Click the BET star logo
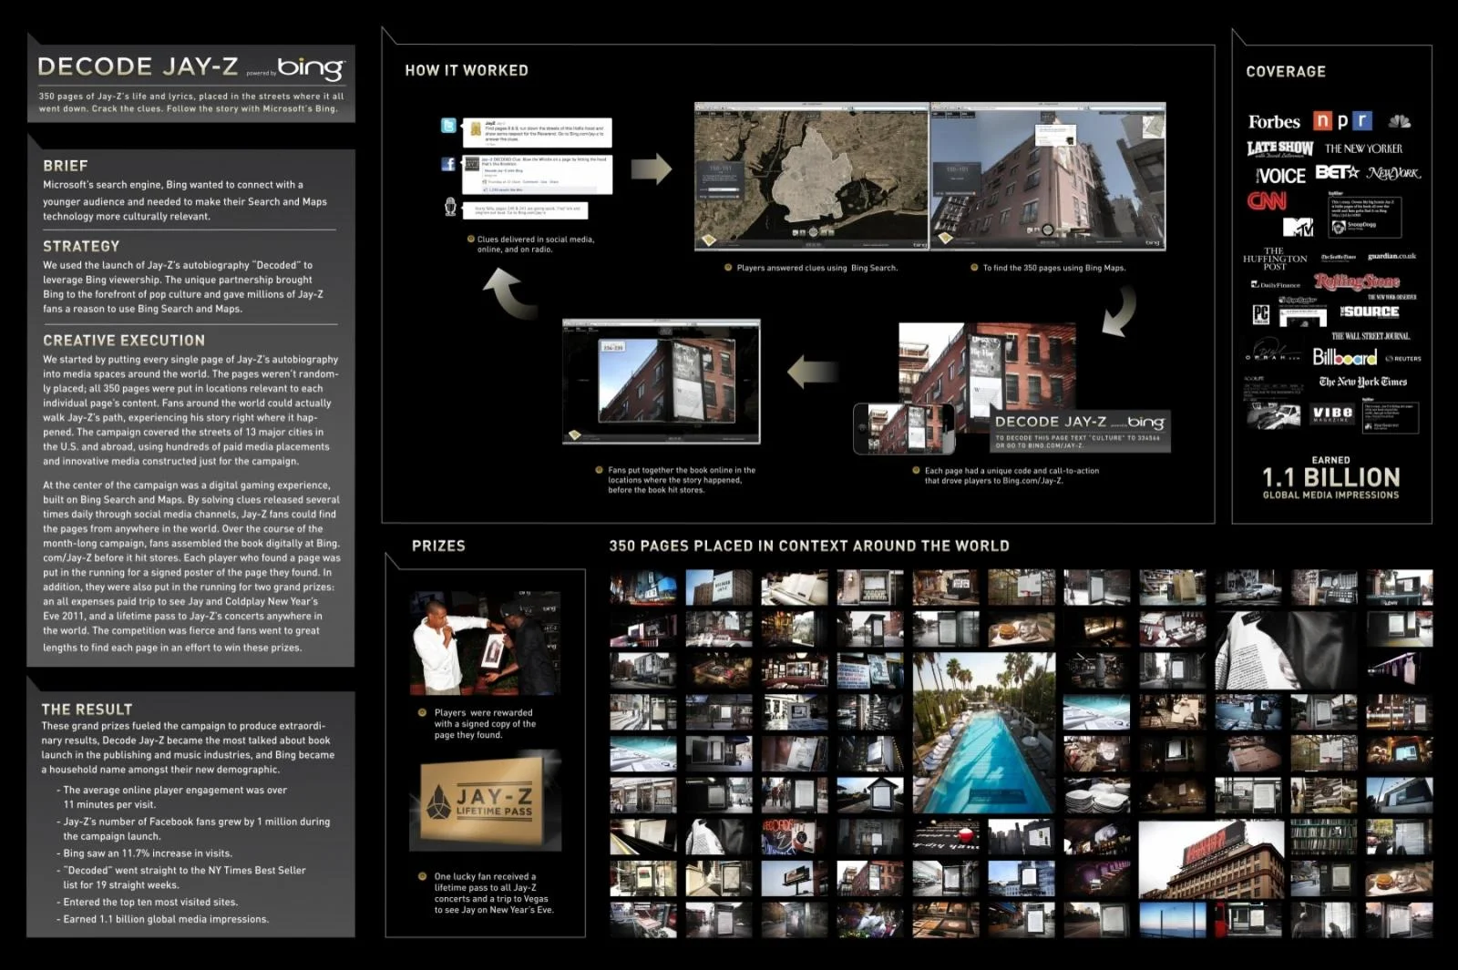1458x970 pixels. [x=1337, y=172]
